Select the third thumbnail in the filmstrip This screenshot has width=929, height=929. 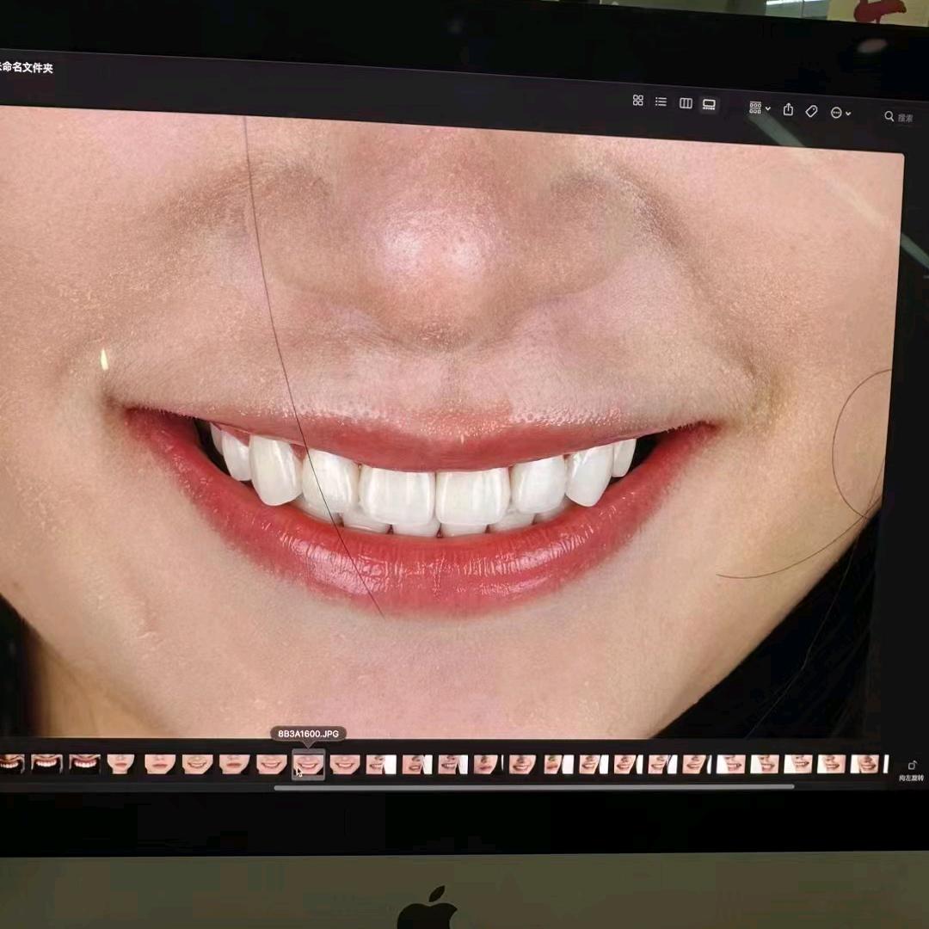tap(84, 762)
